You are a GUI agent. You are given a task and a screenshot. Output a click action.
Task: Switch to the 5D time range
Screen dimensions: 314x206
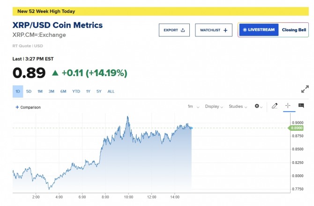pos(29,92)
